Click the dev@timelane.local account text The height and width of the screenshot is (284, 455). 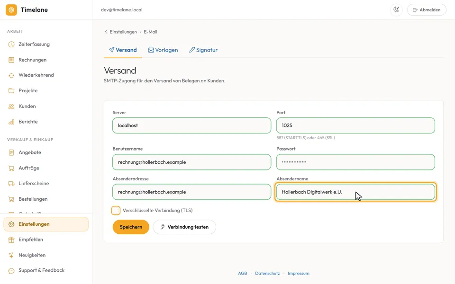pyautogui.click(x=122, y=10)
